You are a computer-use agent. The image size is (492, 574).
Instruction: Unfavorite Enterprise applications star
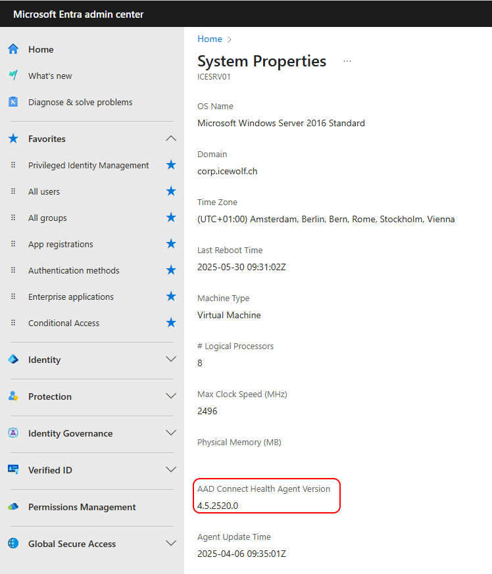(171, 297)
